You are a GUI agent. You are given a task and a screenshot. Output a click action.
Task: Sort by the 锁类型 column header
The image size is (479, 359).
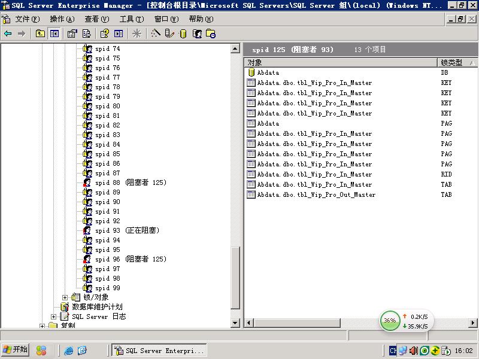(x=457, y=63)
